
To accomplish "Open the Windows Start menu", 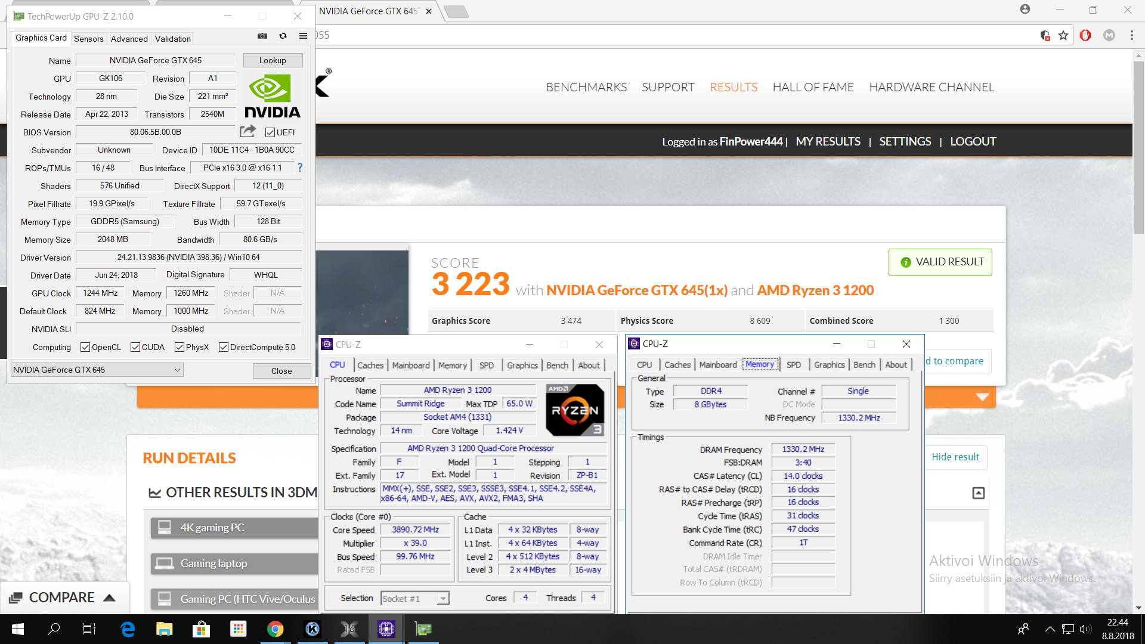I will [x=17, y=629].
